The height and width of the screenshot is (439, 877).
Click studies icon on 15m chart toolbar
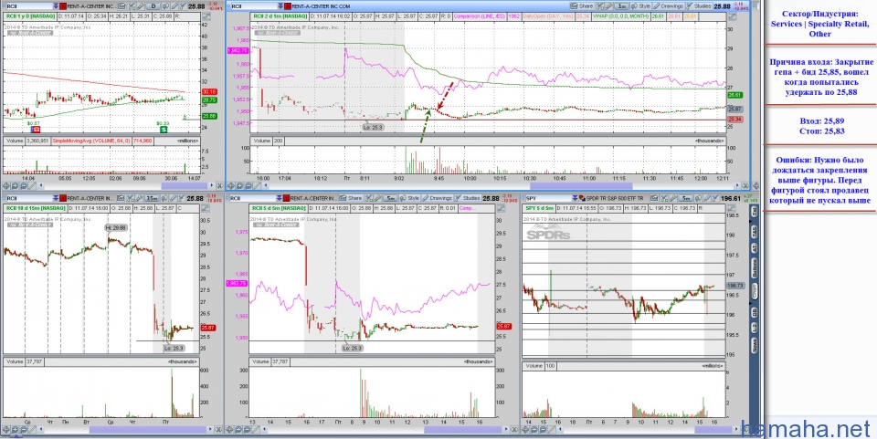pos(182,198)
